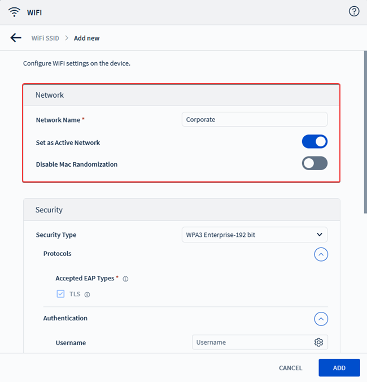367x382 pixels.
Task: Go to WiFi SSID breadcrumb
Action: (45, 38)
